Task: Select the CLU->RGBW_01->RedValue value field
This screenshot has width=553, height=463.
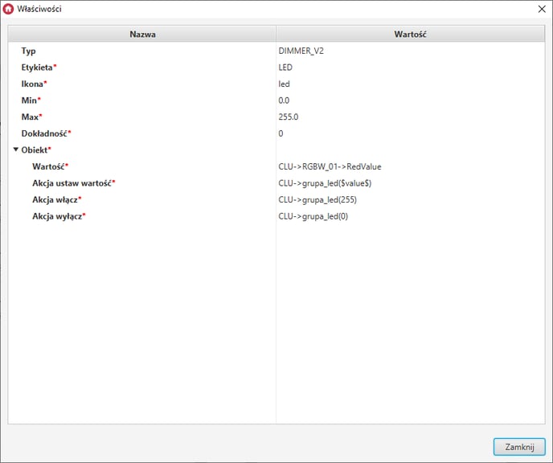Action: 330,166
